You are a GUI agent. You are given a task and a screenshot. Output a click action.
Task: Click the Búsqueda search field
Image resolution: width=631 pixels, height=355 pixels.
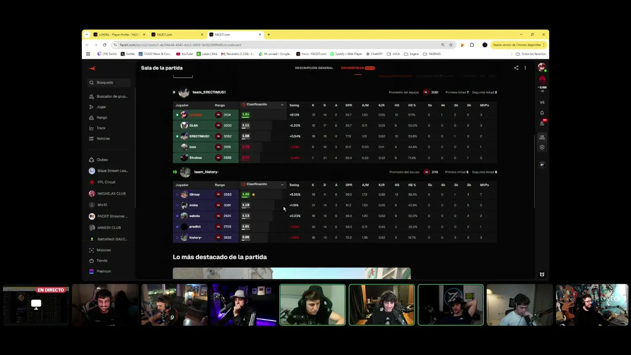point(108,82)
